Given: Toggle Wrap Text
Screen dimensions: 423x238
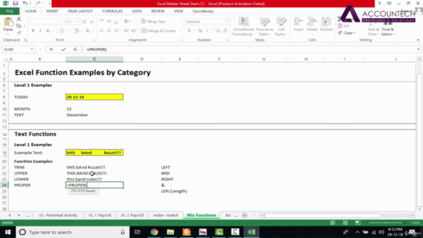Looking at the screenshot, I should [x=153, y=22].
